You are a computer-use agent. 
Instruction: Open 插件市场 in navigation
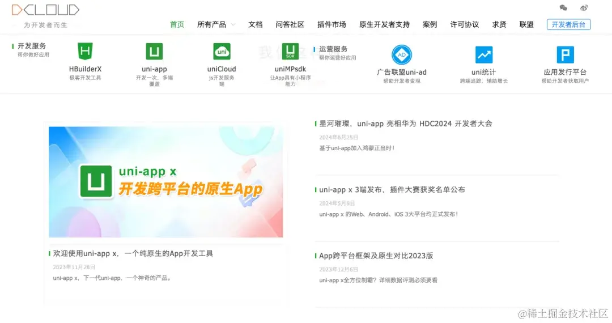click(331, 24)
